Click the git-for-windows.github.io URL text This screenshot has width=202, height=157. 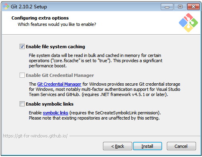tap(35, 136)
